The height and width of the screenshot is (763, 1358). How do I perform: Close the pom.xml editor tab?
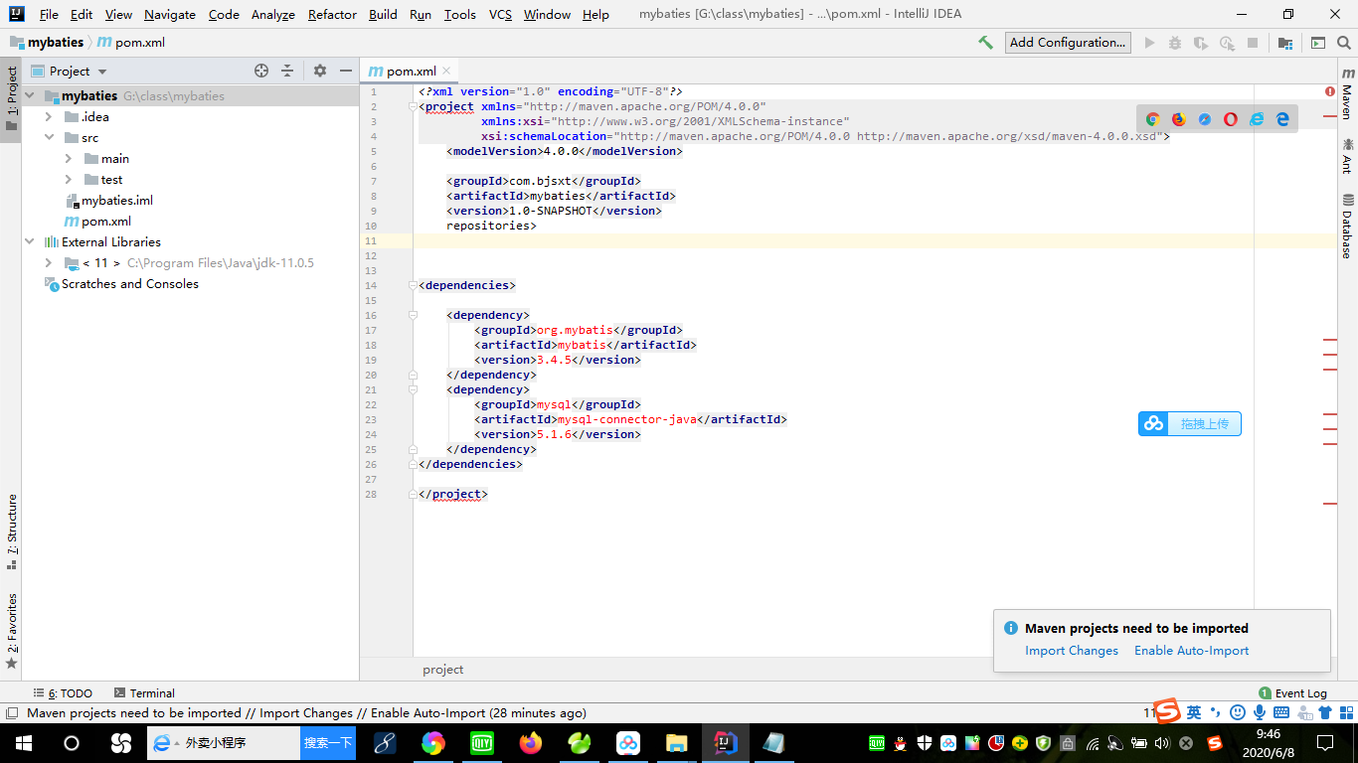pyautogui.click(x=446, y=71)
